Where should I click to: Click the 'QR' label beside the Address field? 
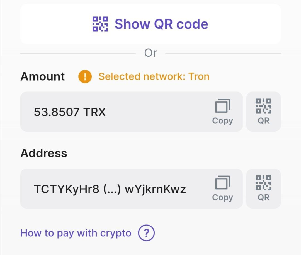[x=263, y=198]
